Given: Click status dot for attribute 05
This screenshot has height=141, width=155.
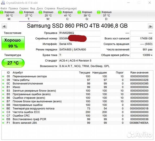Looking at the screenshot, I should click(x=3, y=77).
